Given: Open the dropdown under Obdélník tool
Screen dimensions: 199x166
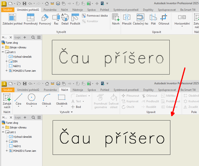Looking at the screenshot, I should point(61,107).
